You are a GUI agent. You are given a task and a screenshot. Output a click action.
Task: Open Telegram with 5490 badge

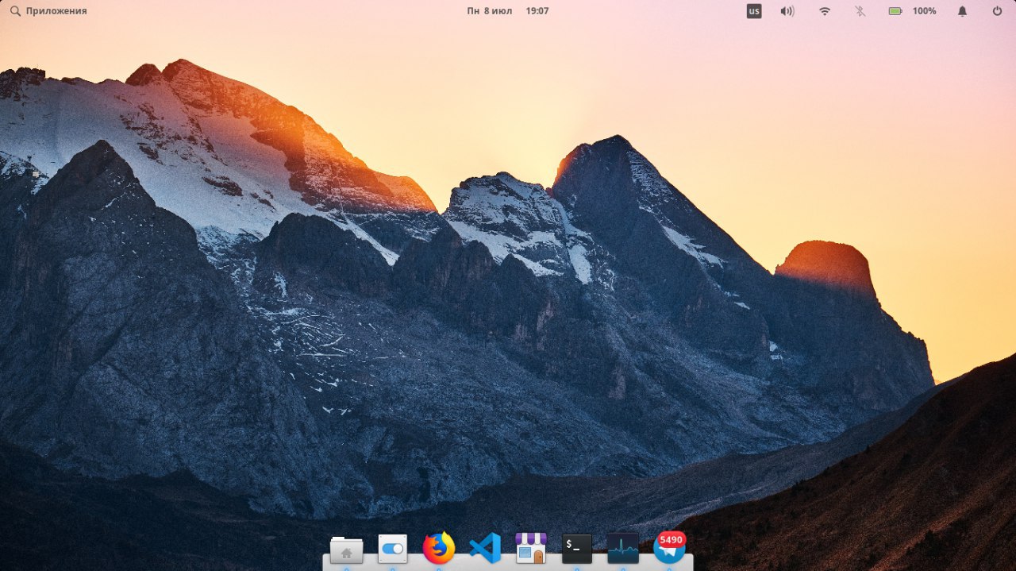669,547
